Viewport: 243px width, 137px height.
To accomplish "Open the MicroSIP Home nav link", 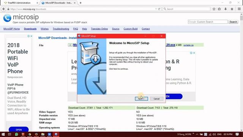I will click(12, 29).
